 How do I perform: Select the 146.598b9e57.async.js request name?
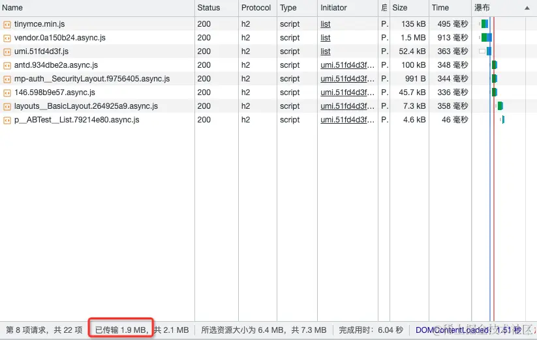[x=55, y=92]
